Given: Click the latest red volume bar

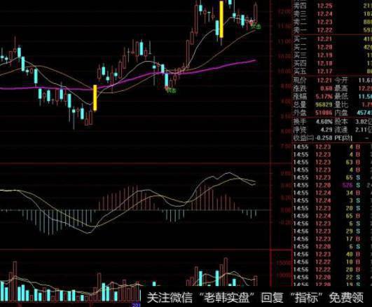Looking at the screenshot, I should [x=256, y=280].
